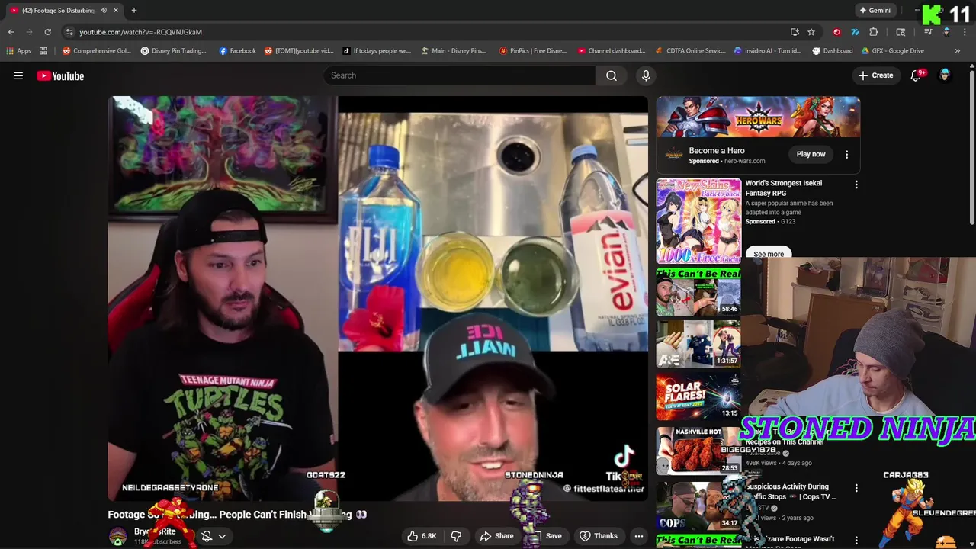
Task: Open the bookmarks grid icon next to Apps
Action: point(43,51)
